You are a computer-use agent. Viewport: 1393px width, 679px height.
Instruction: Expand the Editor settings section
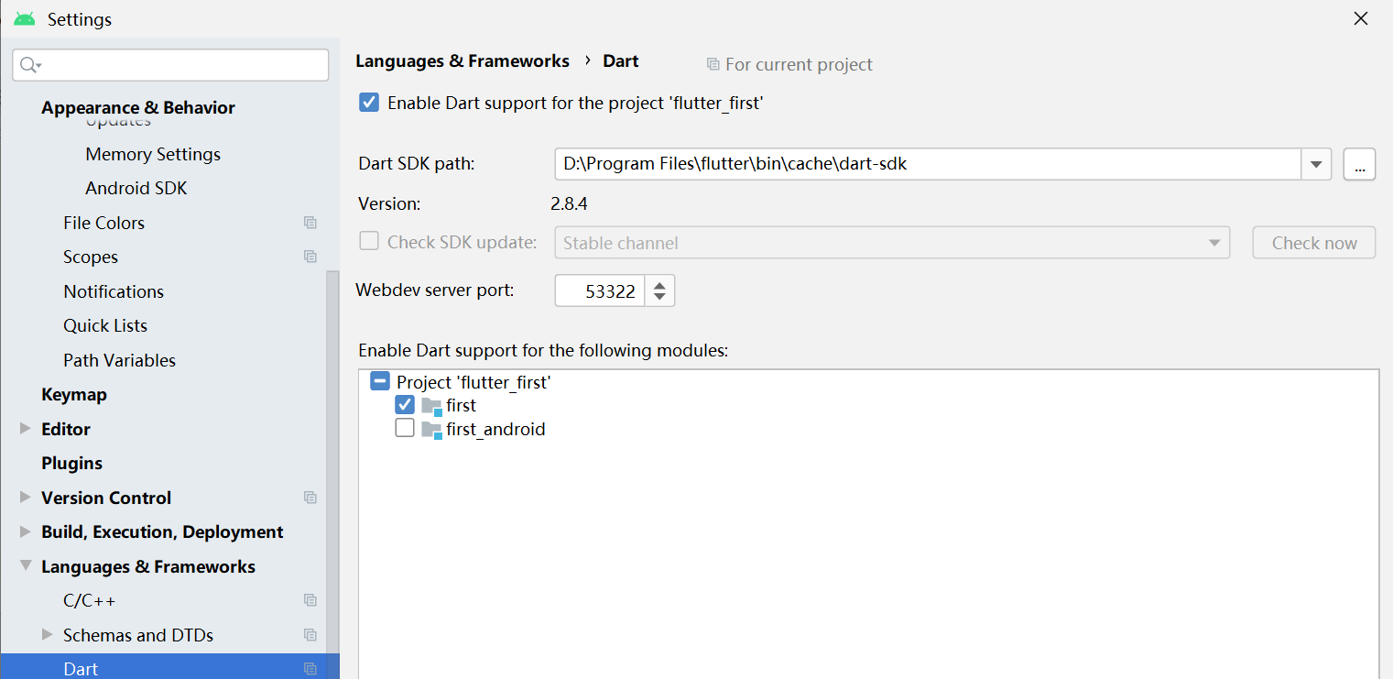[x=25, y=428]
